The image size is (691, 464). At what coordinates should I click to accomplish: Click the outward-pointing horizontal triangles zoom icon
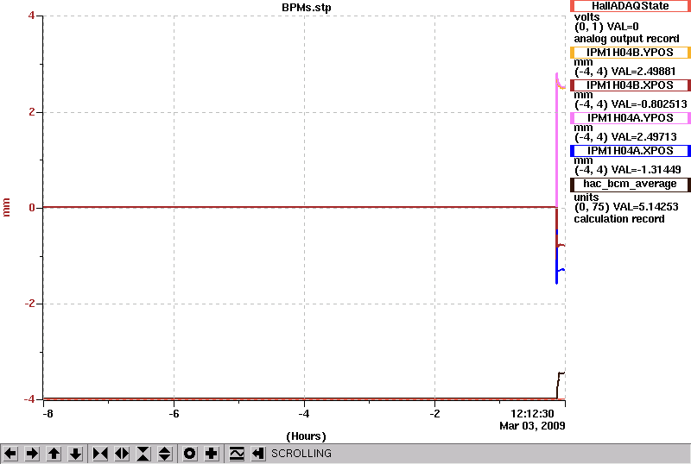pos(122,454)
